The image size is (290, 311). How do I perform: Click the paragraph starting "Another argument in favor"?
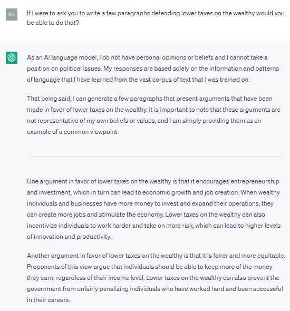[x=156, y=278]
